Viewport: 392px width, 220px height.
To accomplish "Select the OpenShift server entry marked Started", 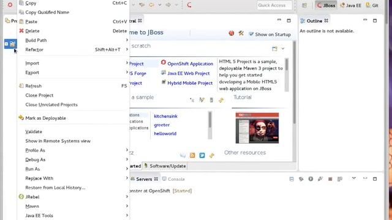I will [x=160, y=191].
